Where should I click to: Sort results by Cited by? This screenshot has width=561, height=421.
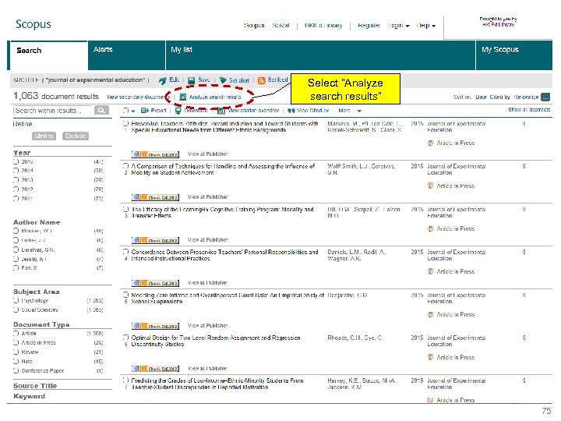coord(499,97)
